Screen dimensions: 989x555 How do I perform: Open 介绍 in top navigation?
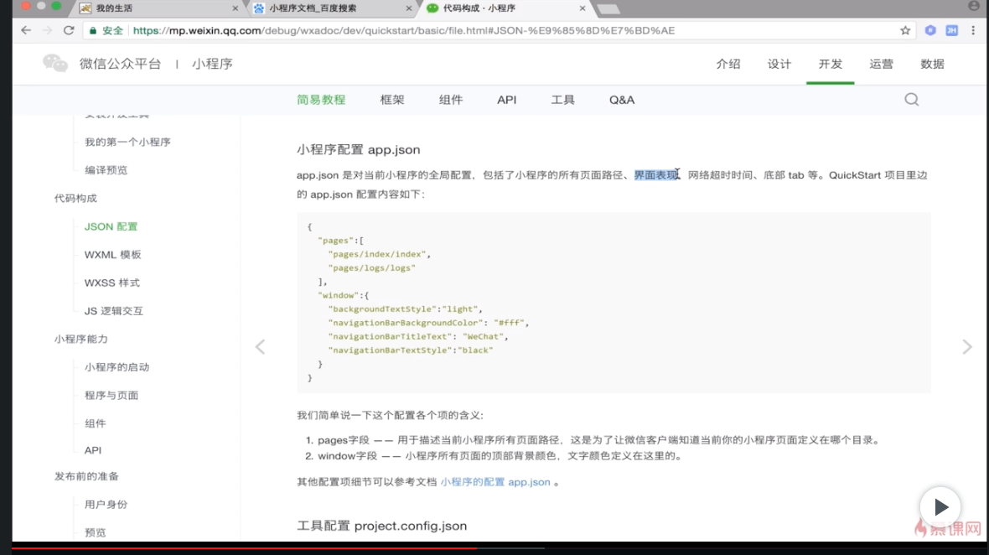728,64
